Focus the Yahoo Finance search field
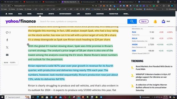 [83, 21]
